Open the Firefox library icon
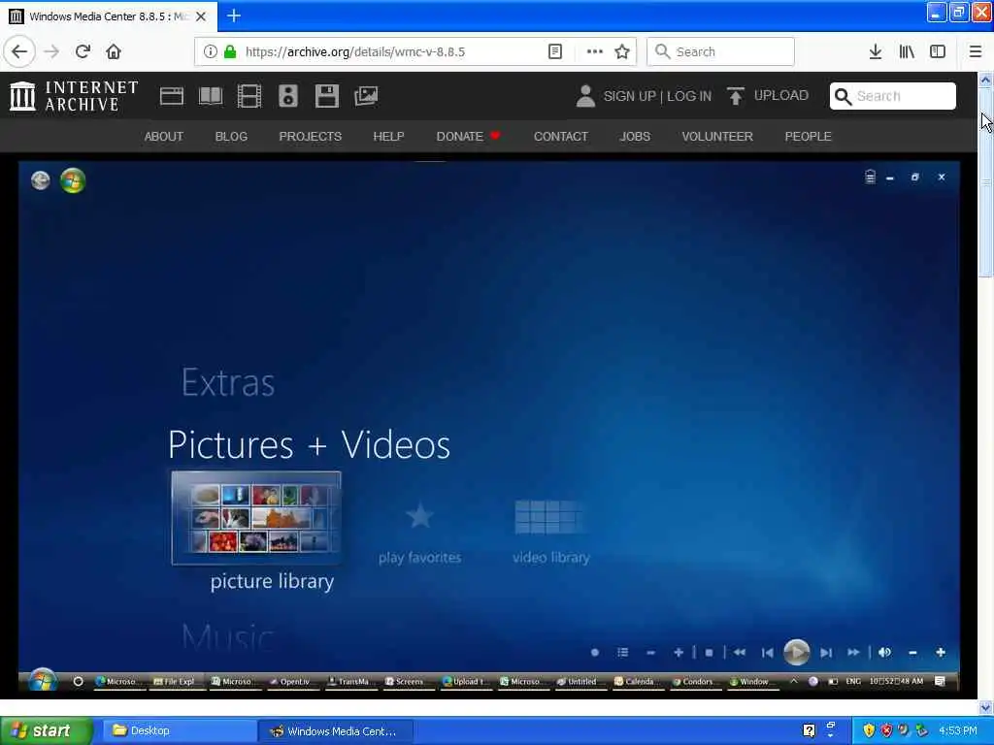The width and height of the screenshot is (994, 745). 907,51
